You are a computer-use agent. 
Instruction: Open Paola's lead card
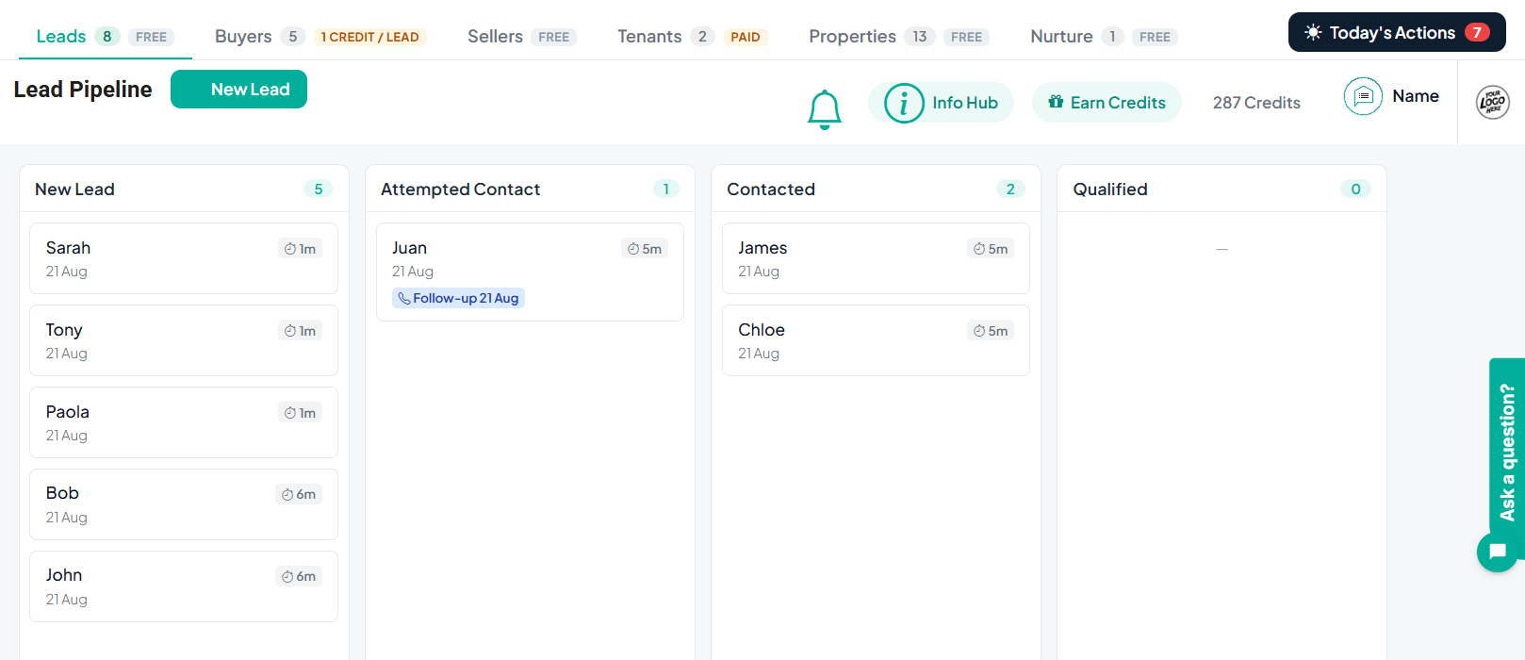point(184,422)
